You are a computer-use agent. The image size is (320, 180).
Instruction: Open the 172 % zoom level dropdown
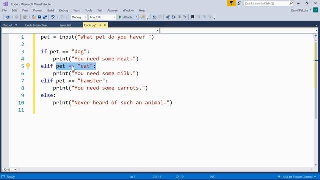click(x=15, y=170)
